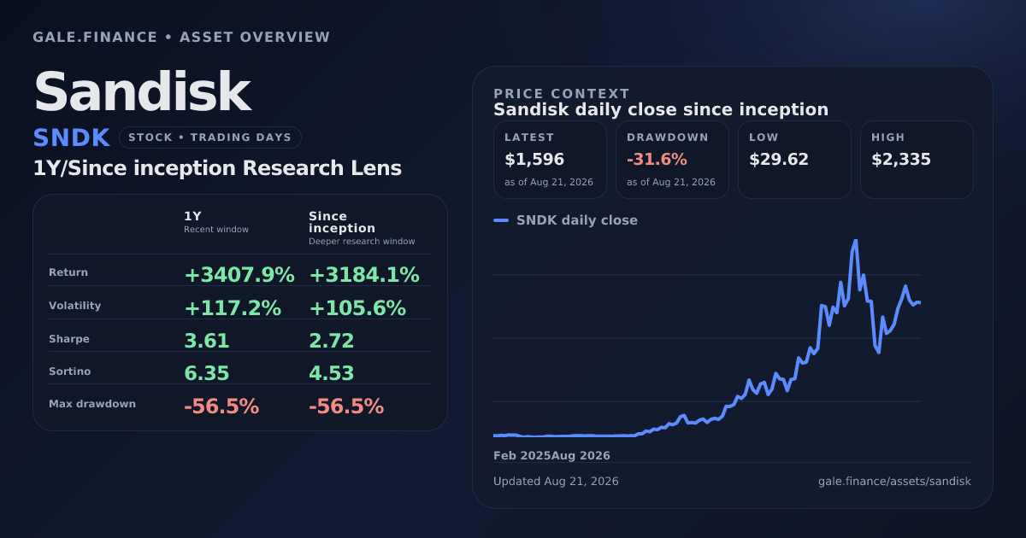Select the HIGH $2,335 stat card
The width and height of the screenshot is (1026, 538).
917,160
